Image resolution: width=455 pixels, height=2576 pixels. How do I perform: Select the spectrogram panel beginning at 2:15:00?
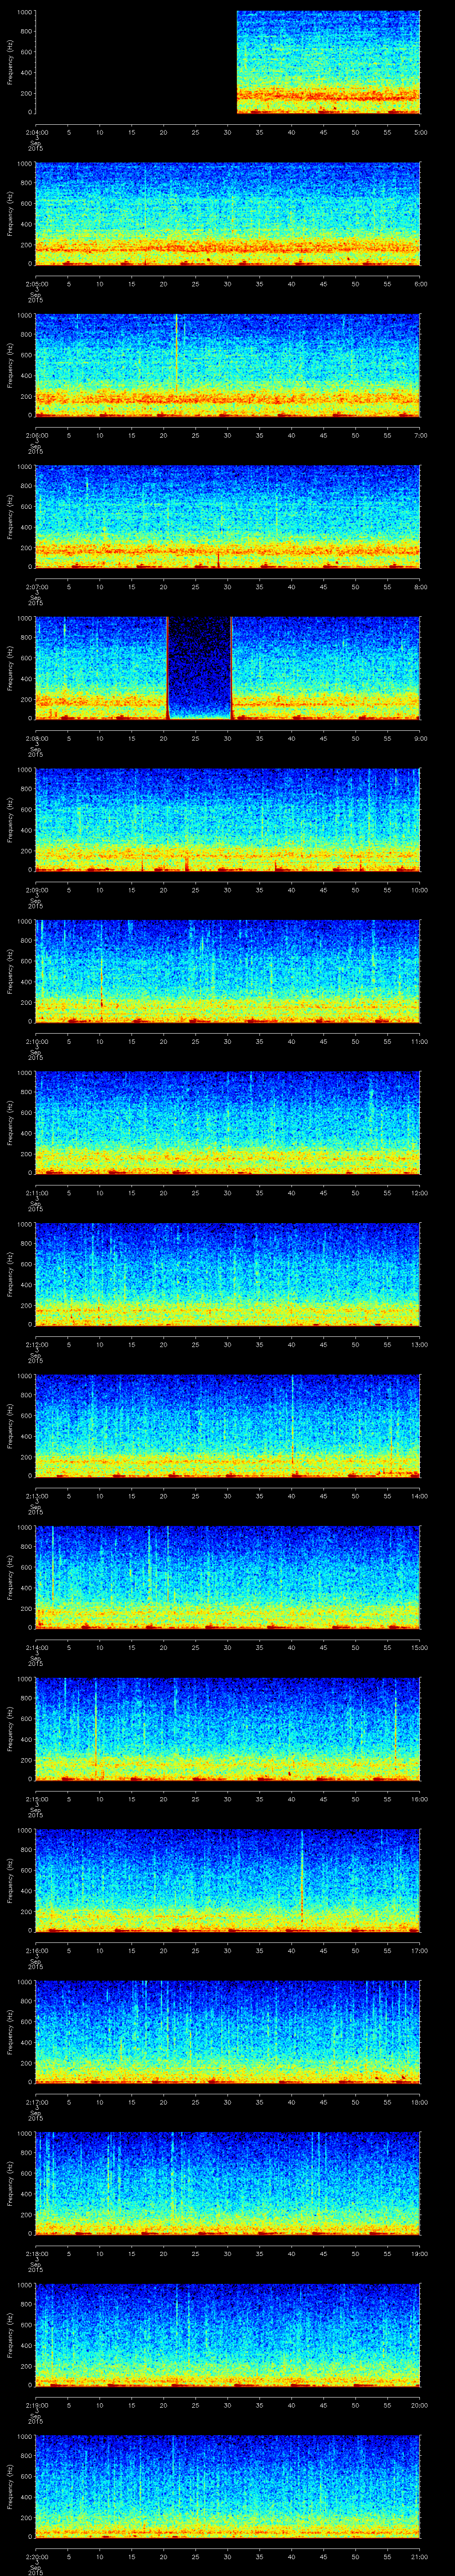click(228, 1729)
